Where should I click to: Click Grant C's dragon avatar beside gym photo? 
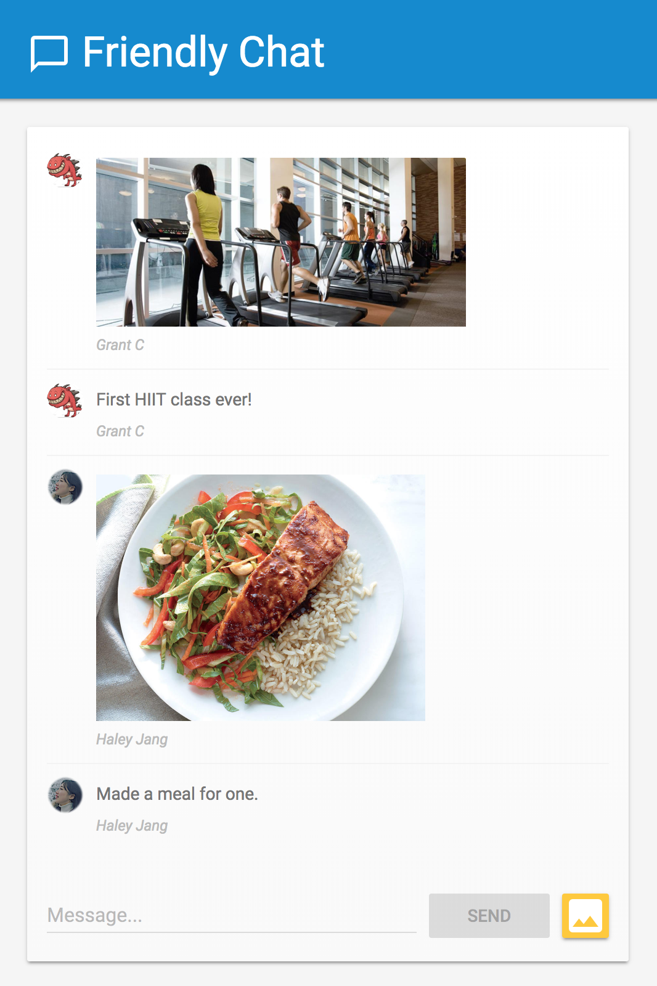(65, 171)
